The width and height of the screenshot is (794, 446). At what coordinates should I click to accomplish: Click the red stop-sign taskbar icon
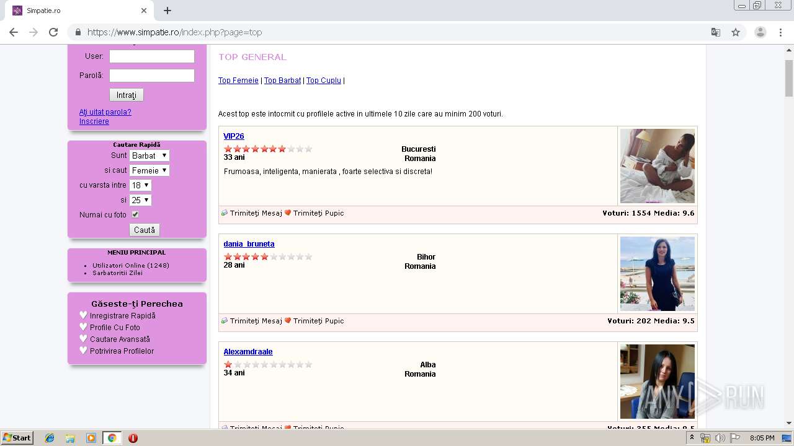(x=133, y=438)
